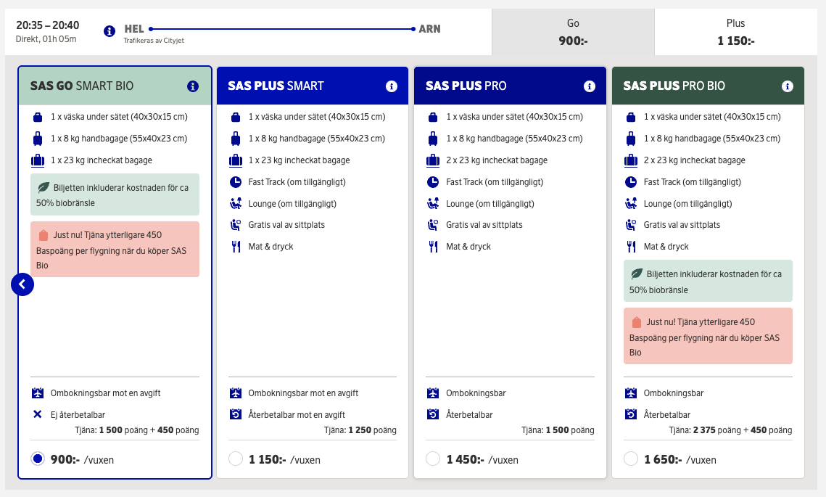Open info icon on SAS Plus Pro header
Screen dimensions: 826x497
tap(589, 86)
